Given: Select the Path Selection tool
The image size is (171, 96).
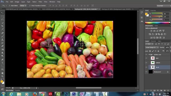Looking at the screenshot, I should tap(2, 66).
